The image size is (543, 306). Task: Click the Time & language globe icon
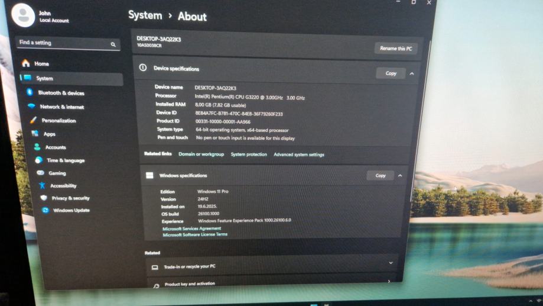click(x=38, y=160)
